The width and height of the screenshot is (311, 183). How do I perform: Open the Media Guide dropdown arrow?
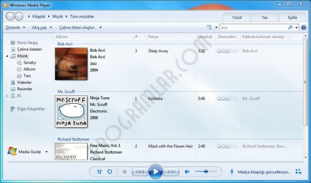(x=47, y=152)
